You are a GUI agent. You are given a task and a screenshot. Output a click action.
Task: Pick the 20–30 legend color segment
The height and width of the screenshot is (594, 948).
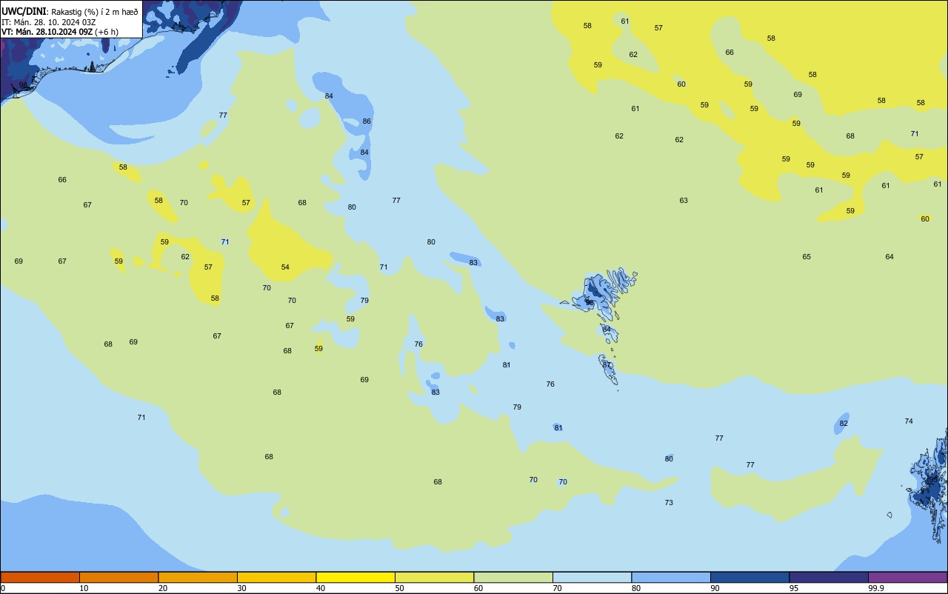[198, 577]
